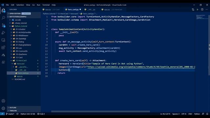Click the VS Code logo icon
Screen dimensions: 210x118
(2, 5)
